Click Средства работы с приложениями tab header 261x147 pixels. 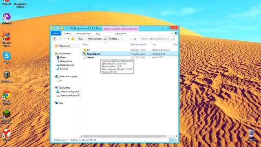tap(121, 29)
